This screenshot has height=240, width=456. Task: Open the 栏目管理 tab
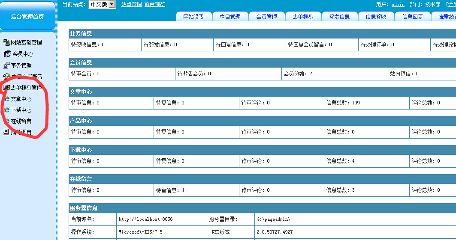point(230,17)
